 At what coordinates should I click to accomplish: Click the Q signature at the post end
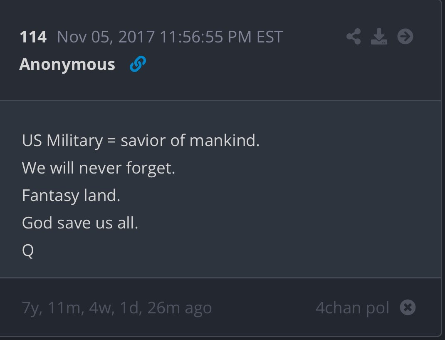28,251
